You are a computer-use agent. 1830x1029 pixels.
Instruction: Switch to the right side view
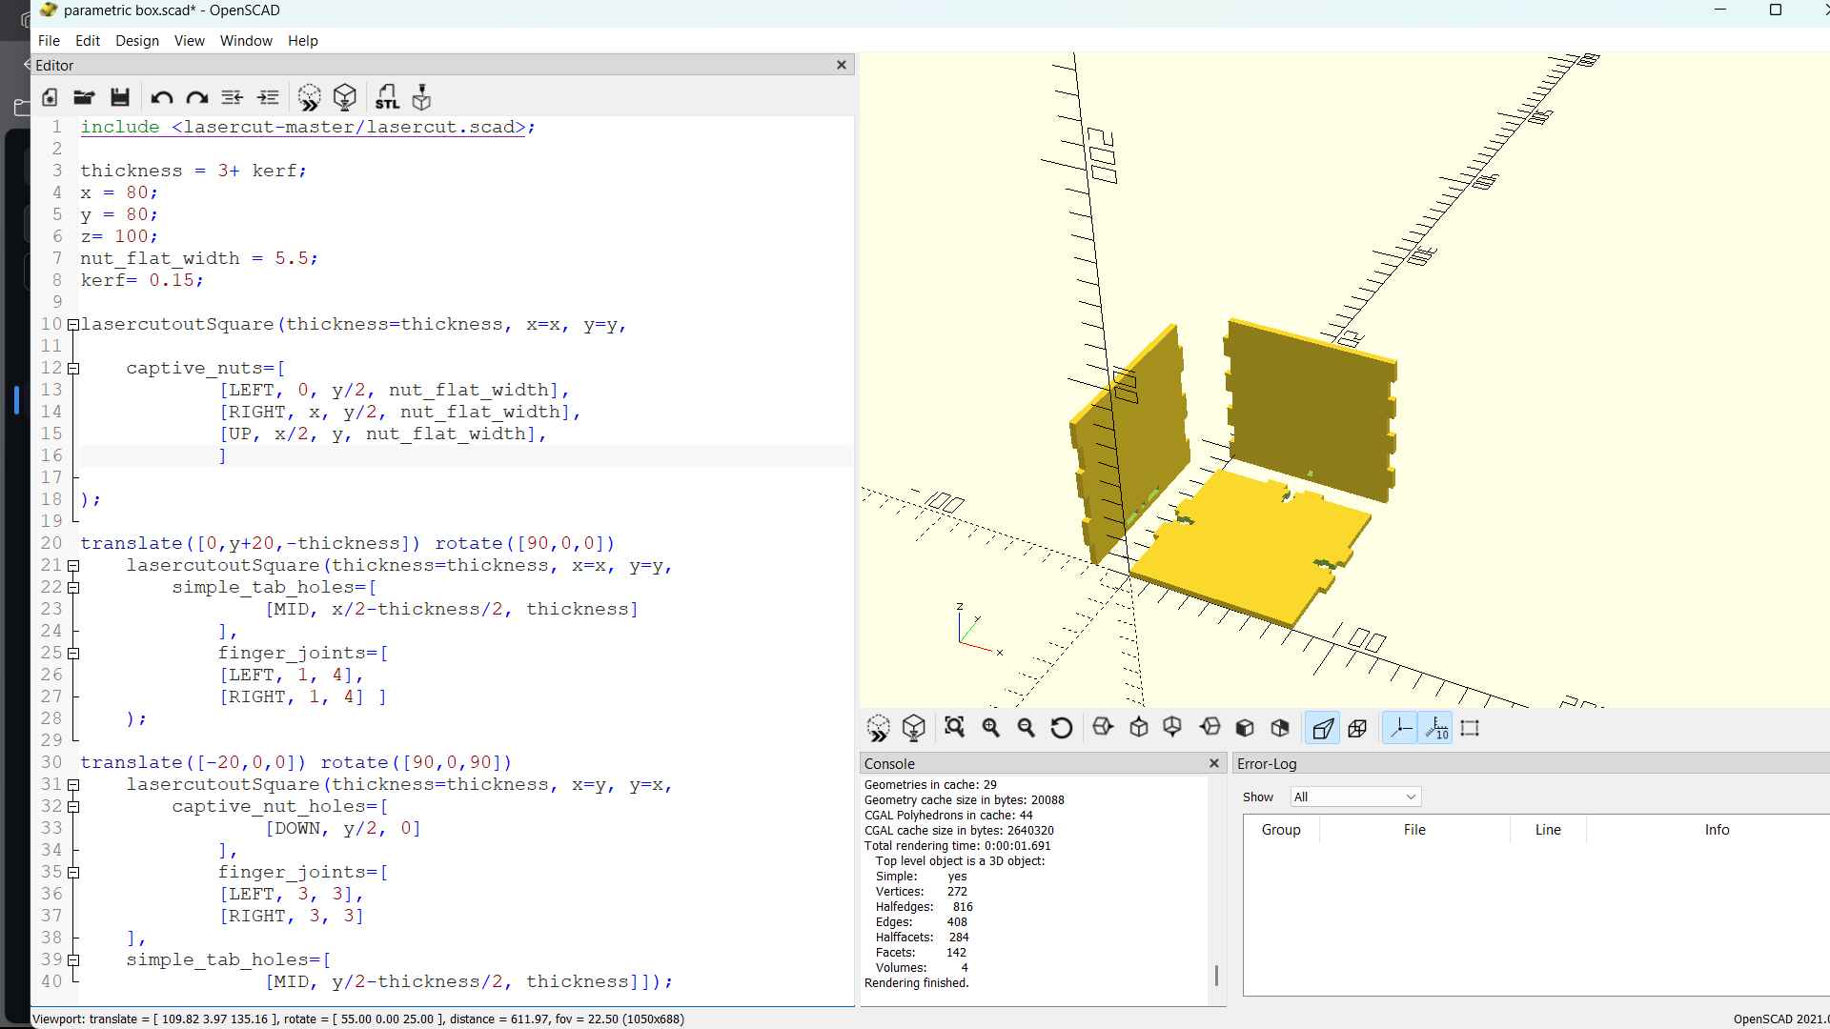tap(1103, 728)
